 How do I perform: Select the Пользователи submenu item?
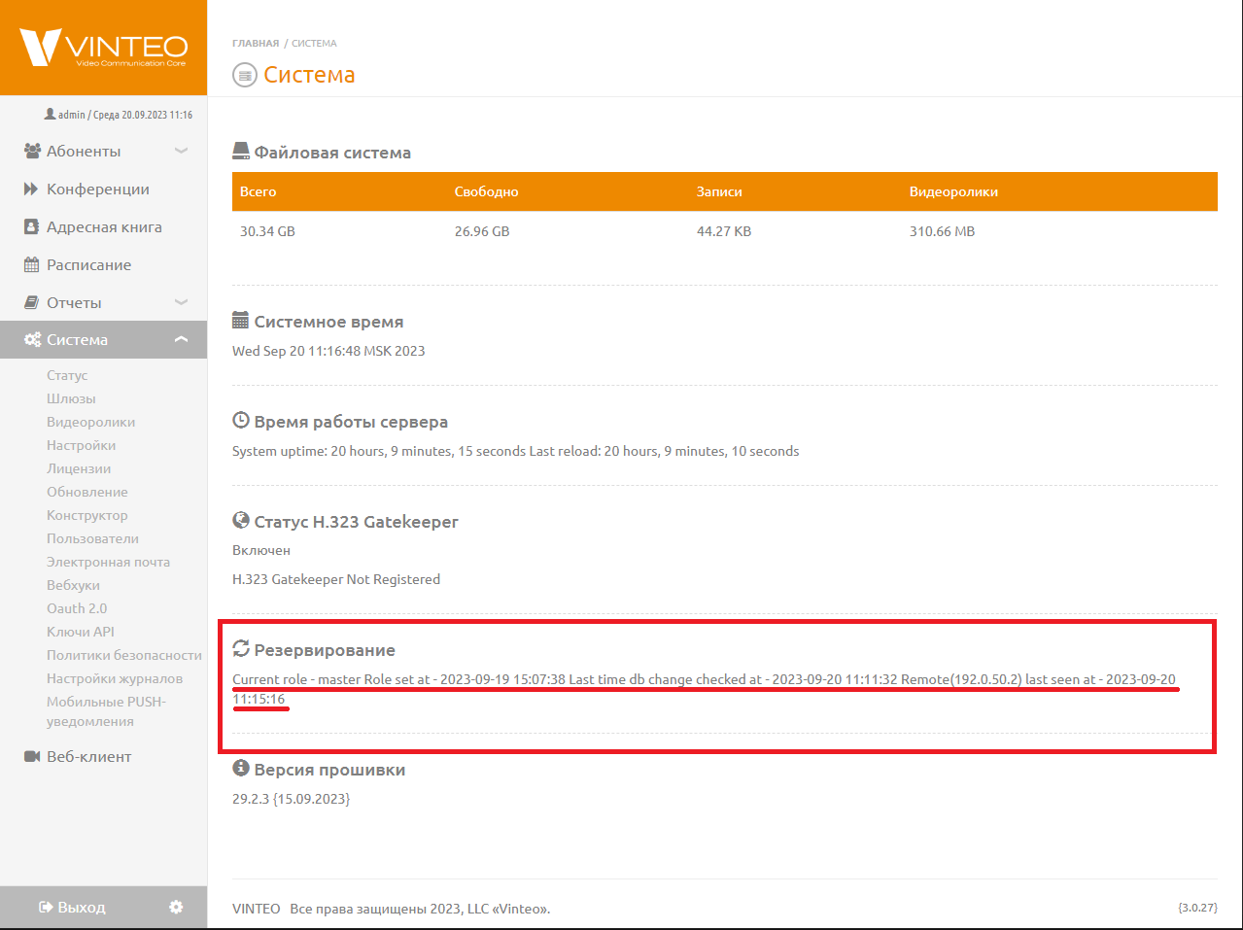pos(93,538)
